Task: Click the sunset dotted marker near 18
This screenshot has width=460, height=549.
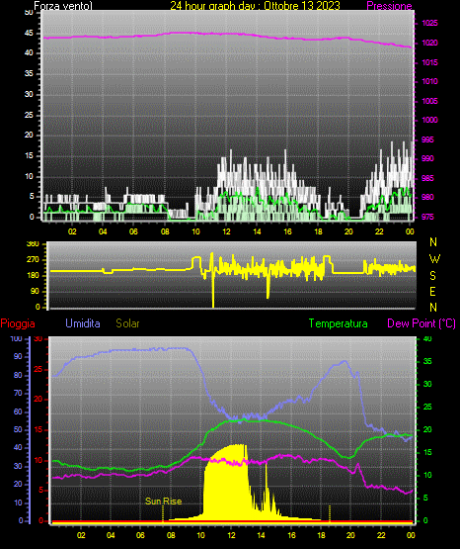Action: click(330, 513)
